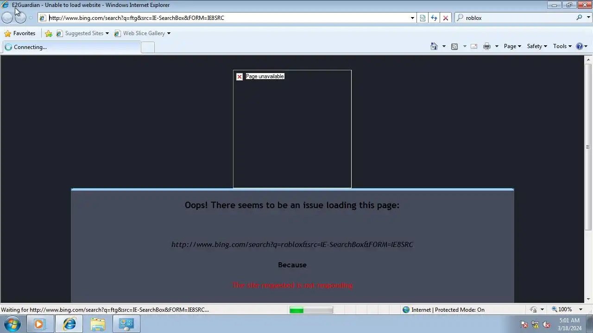Expand the Feeds dropdown arrow
This screenshot has height=333, width=593.
click(x=465, y=46)
